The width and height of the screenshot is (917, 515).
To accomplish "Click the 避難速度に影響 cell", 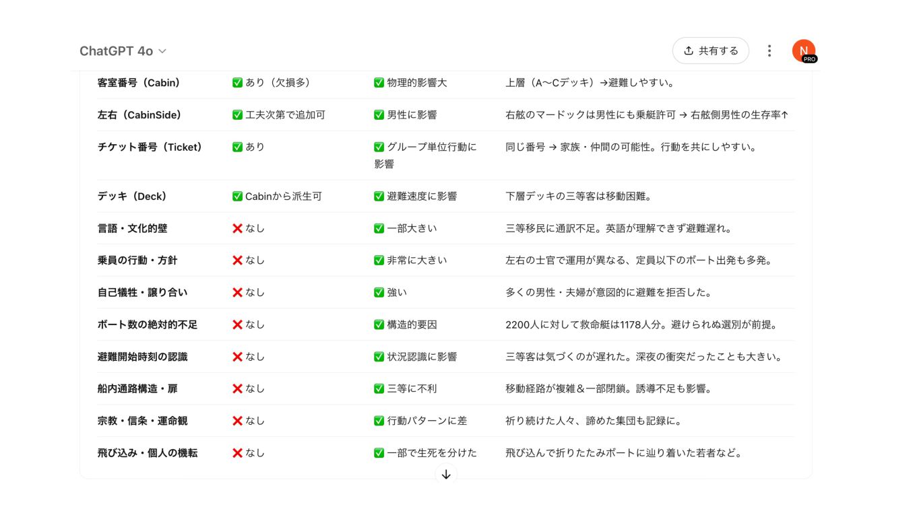I will (416, 197).
